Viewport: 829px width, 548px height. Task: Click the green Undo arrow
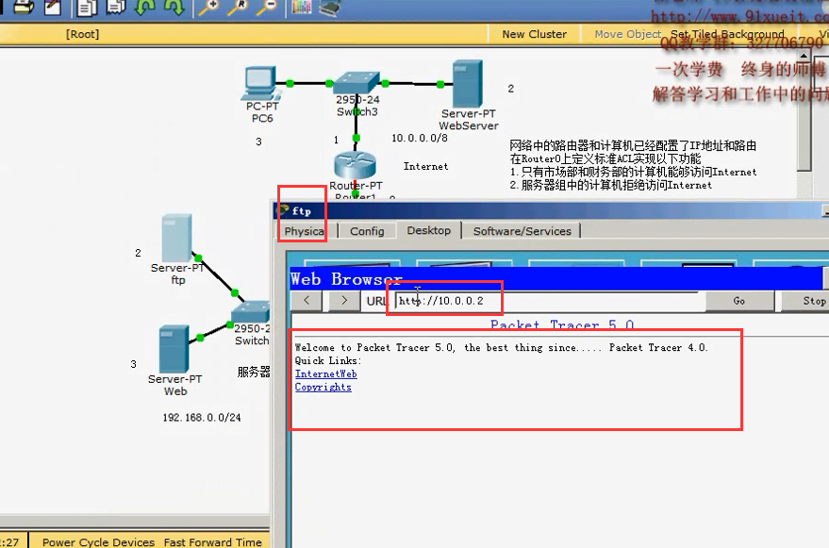[x=145, y=7]
